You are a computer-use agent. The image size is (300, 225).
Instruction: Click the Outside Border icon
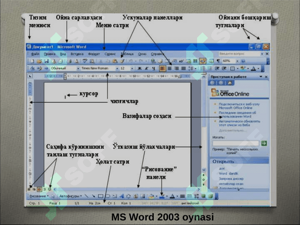click(x=232, y=68)
